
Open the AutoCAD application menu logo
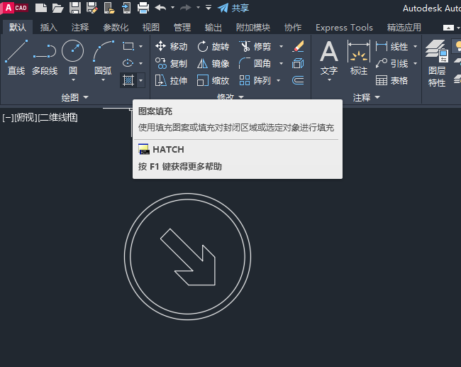tap(14, 8)
